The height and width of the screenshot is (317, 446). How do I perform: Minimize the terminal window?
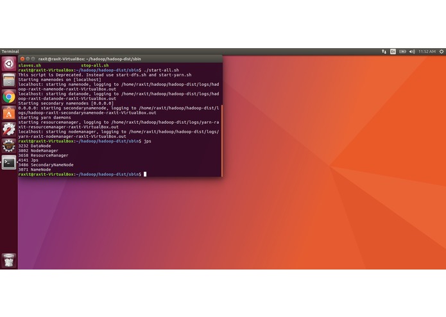pyautogui.click(x=28, y=59)
